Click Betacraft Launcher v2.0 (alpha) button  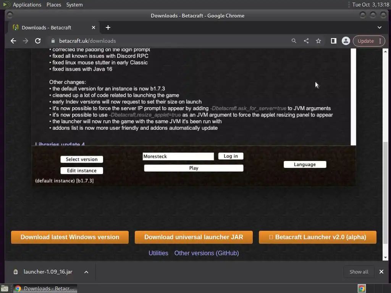pos(318,237)
